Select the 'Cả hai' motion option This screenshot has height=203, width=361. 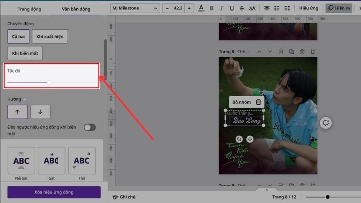(x=19, y=37)
